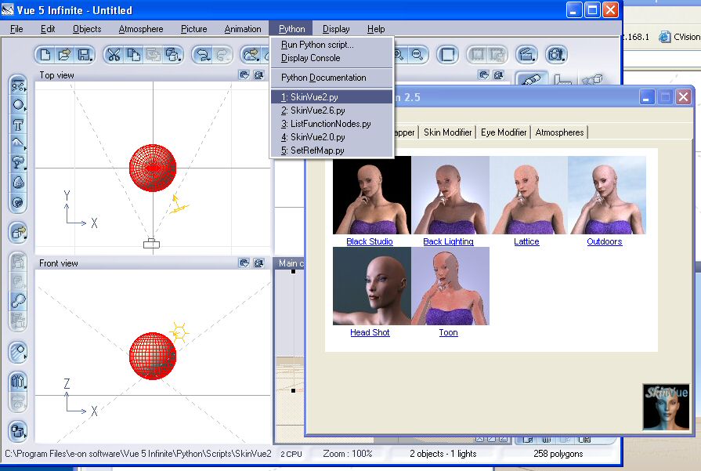701x471 pixels.
Task: Cut selection with the scissors icon
Action: point(114,55)
